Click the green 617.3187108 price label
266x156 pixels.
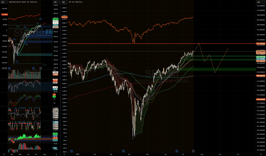click(x=261, y=57)
